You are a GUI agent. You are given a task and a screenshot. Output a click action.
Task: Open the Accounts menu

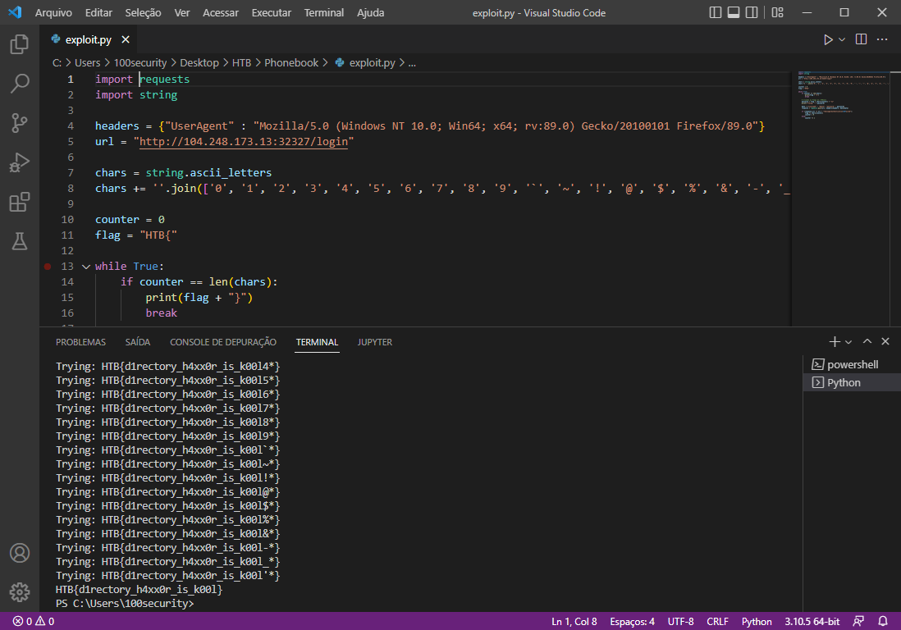tap(20, 553)
